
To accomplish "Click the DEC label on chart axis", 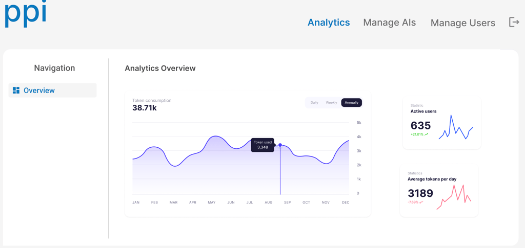I will coord(346,202).
